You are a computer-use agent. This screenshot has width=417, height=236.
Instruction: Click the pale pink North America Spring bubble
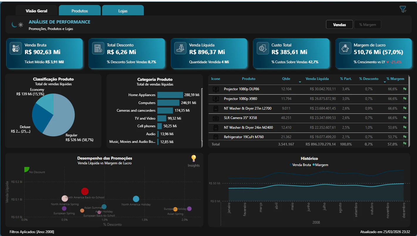coord(65,199)
